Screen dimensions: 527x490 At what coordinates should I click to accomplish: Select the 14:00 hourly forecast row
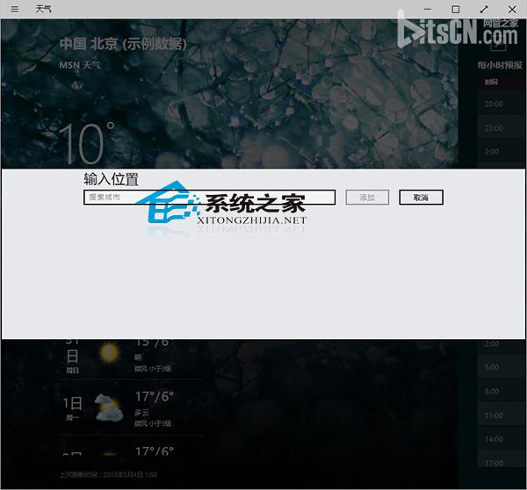click(x=502, y=439)
